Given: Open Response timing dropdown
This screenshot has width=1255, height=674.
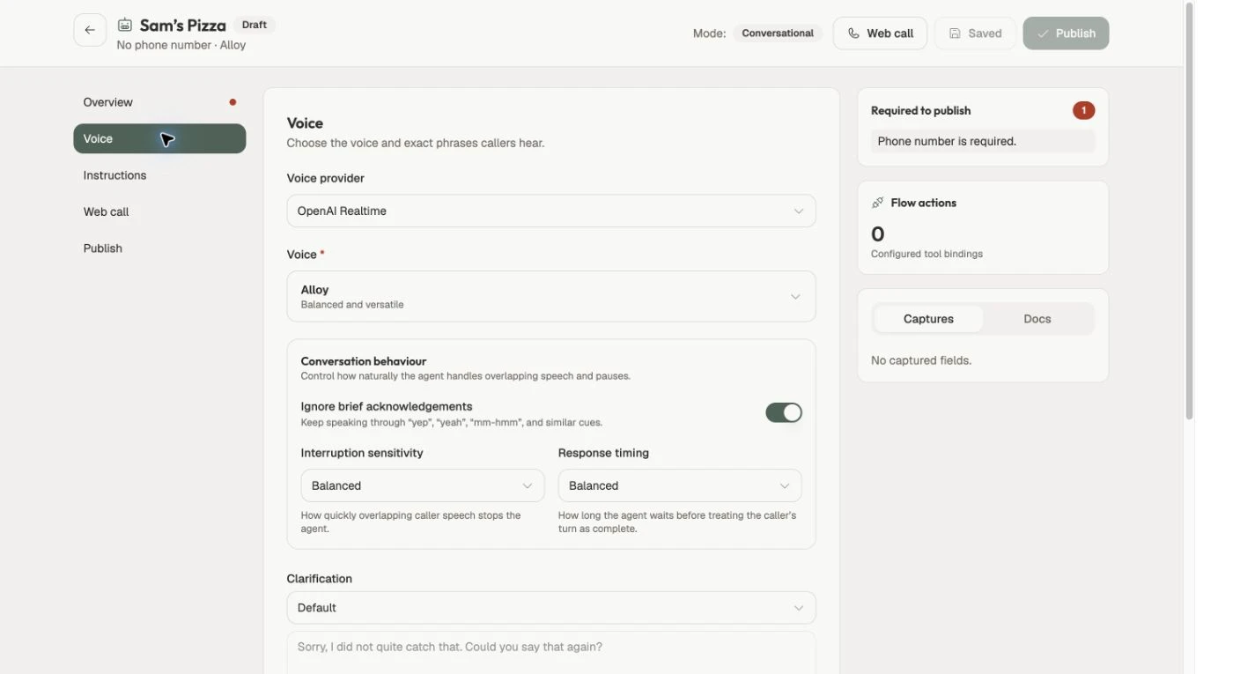Looking at the screenshot, I should pos(680,485).
